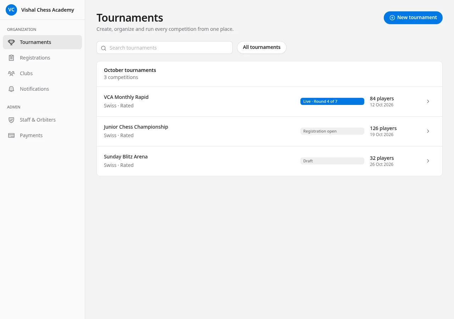Click the Search tournaments field
Viewport: 454px width, 319px height.
tap(165, 47)
